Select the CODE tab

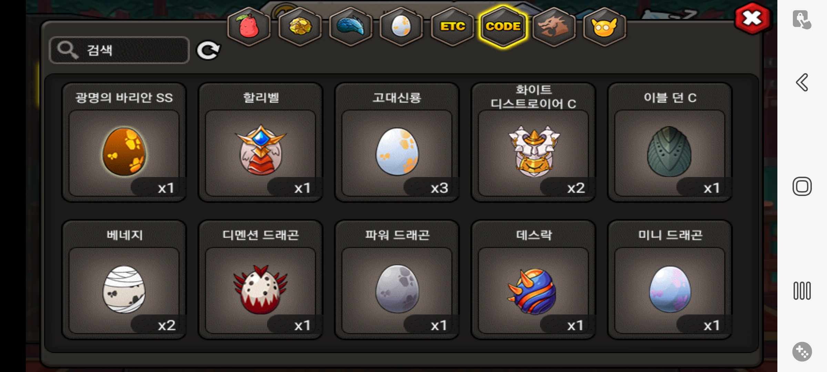[x=503, y=27]
